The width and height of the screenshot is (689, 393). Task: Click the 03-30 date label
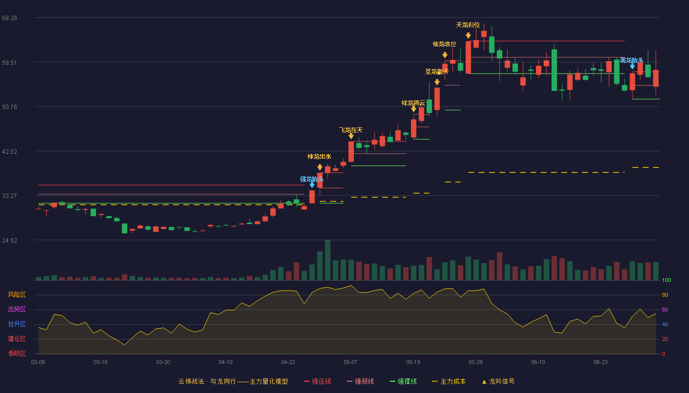tap(163, 362)
